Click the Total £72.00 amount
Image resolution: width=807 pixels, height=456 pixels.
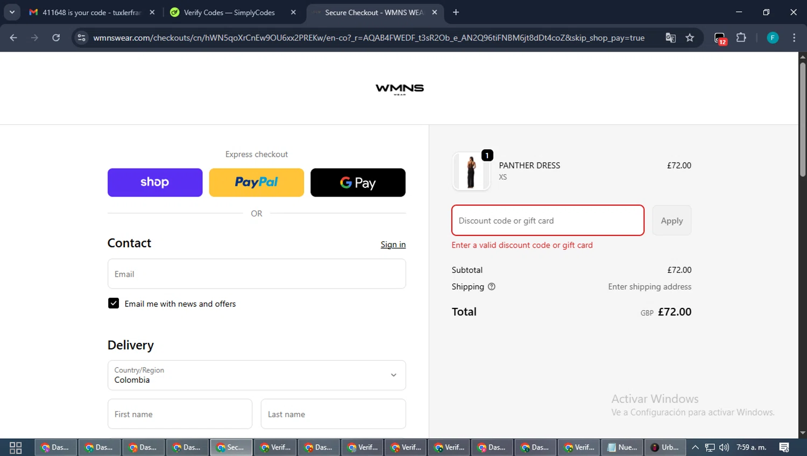click(x=675, y=312)
